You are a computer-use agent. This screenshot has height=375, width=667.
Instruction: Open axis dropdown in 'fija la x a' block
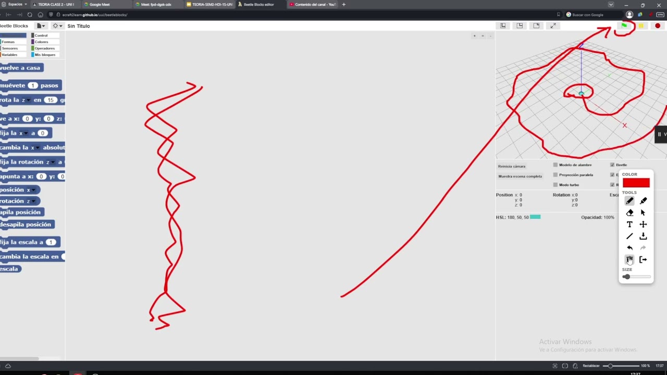tap(26, 133)
